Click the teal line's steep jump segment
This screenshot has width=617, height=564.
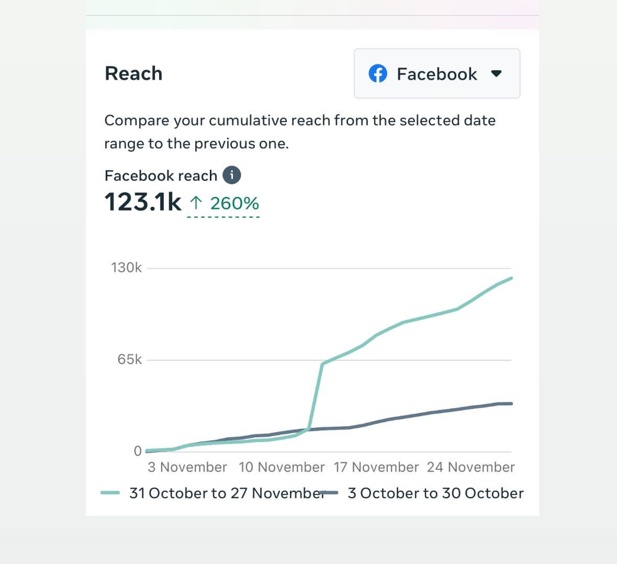[316, 396]
